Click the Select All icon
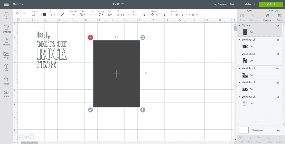 pos(73,15)
